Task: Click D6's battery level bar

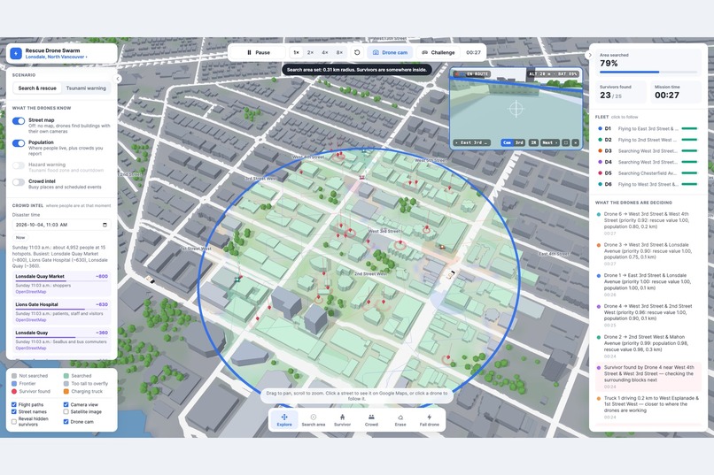Action: (689, 185)
